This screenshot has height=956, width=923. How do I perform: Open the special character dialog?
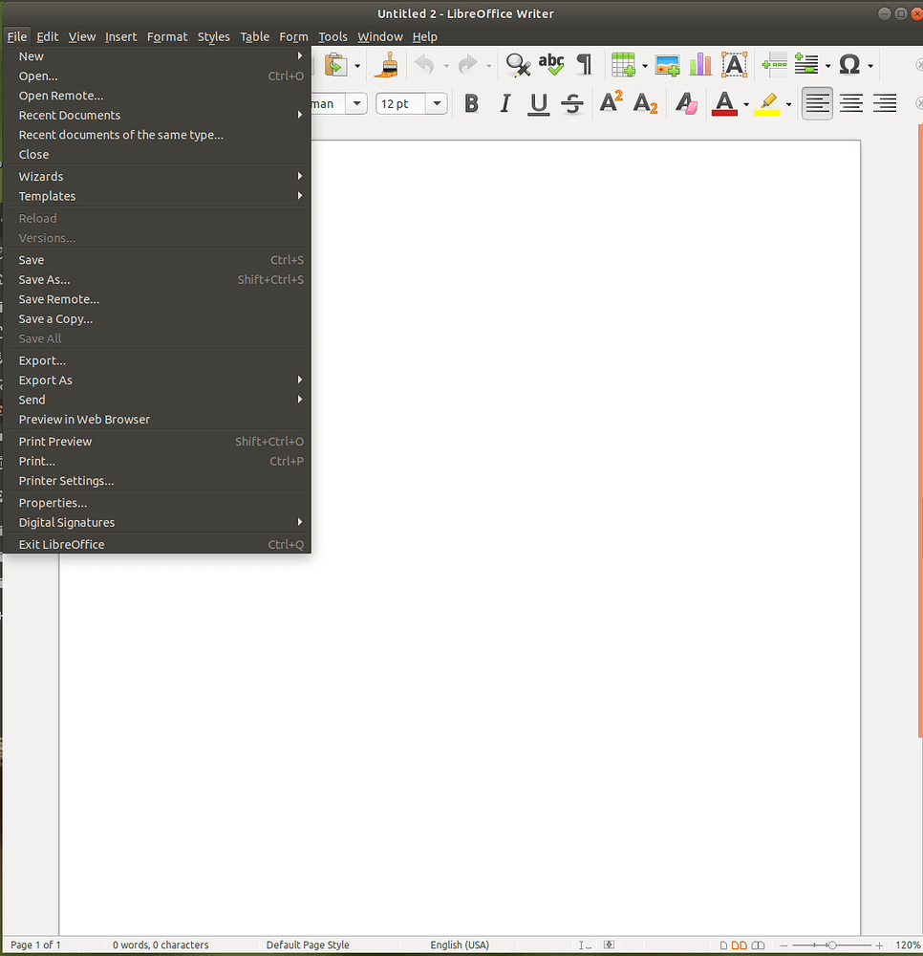[848, 65]
